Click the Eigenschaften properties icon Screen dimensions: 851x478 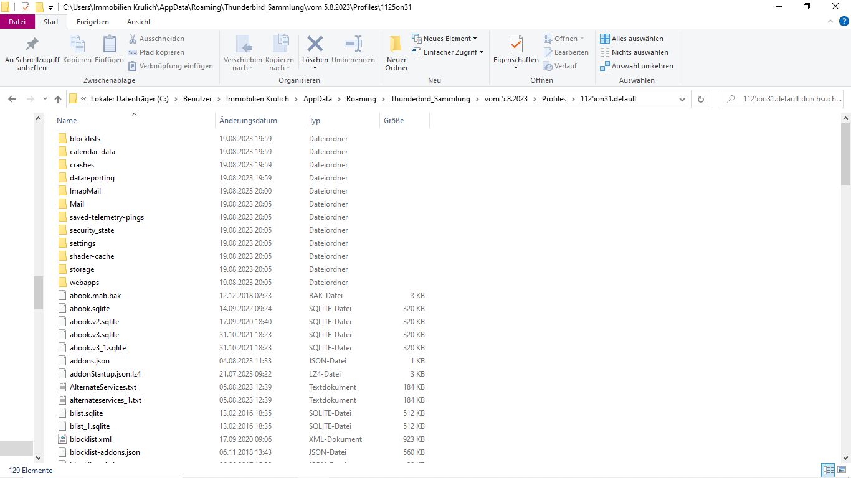(515, 45)
